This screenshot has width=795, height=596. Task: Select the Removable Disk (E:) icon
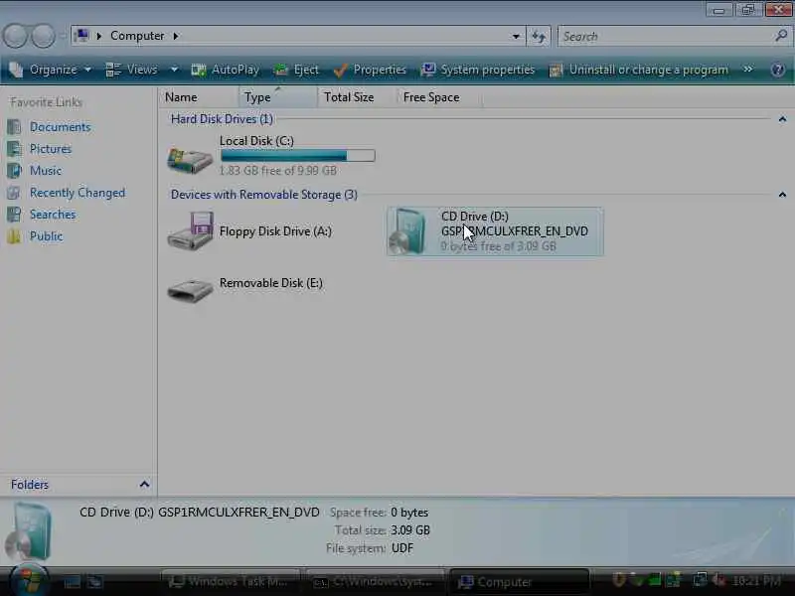tap(190, 291)
